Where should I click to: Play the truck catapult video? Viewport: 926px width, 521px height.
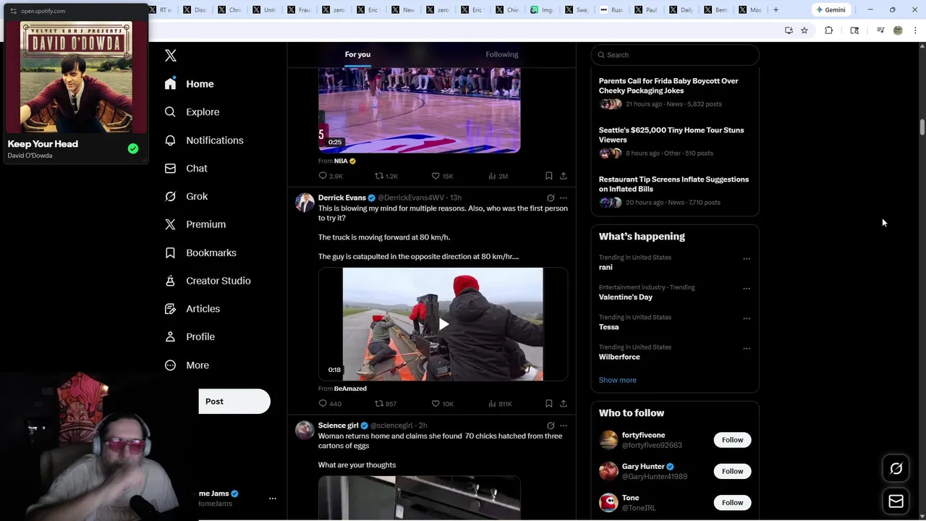[x=443, y=324]
